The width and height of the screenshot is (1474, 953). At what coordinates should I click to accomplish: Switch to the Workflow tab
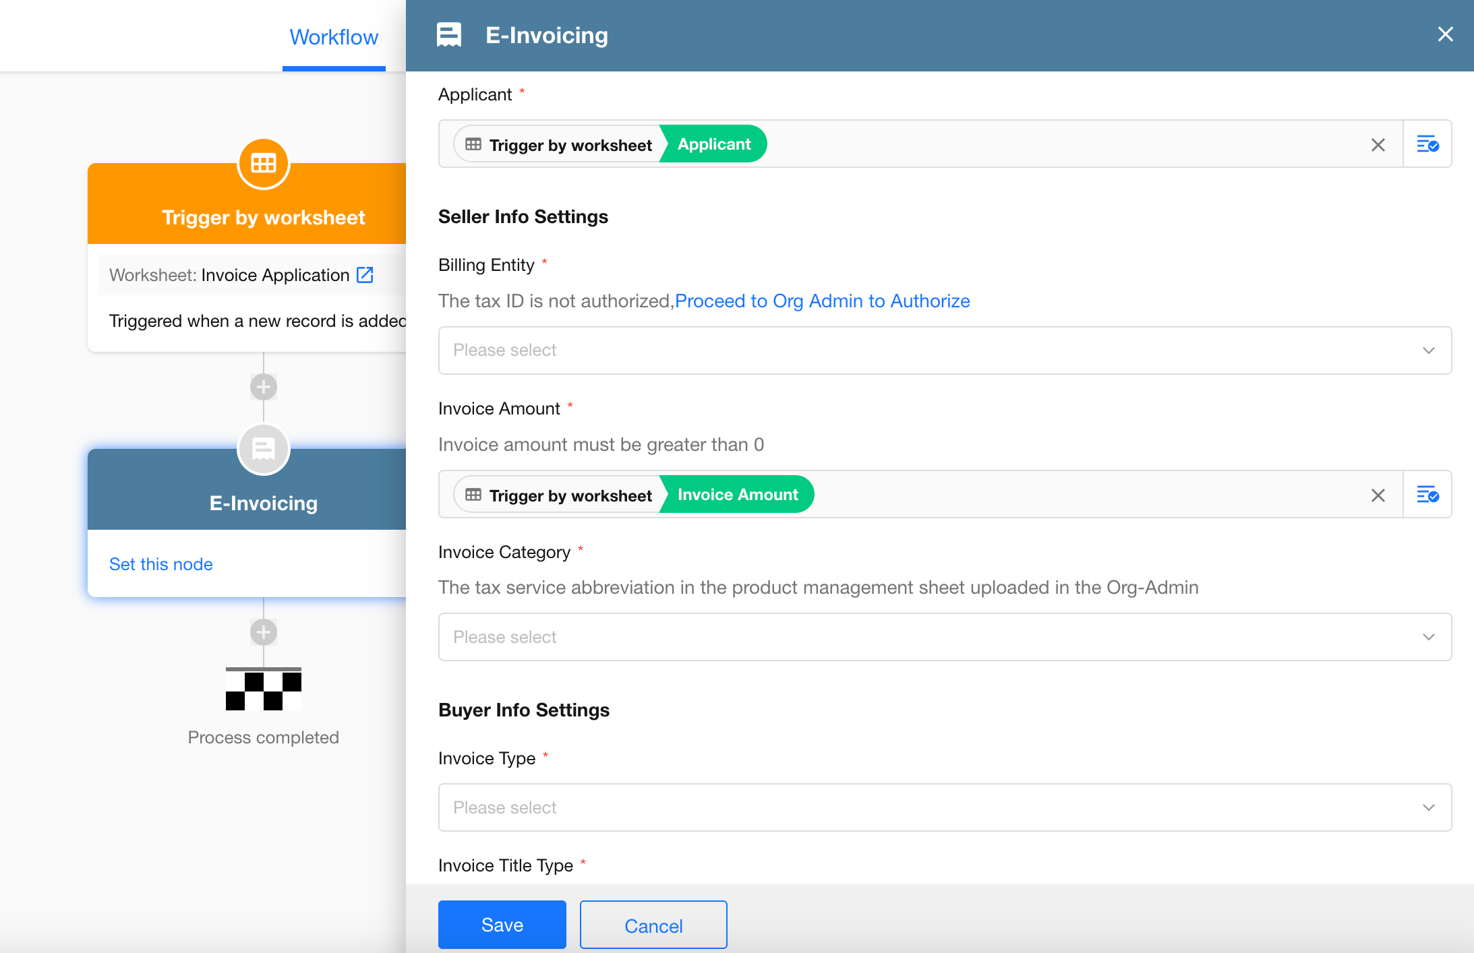pyautogui.click(x=334, y=37)
